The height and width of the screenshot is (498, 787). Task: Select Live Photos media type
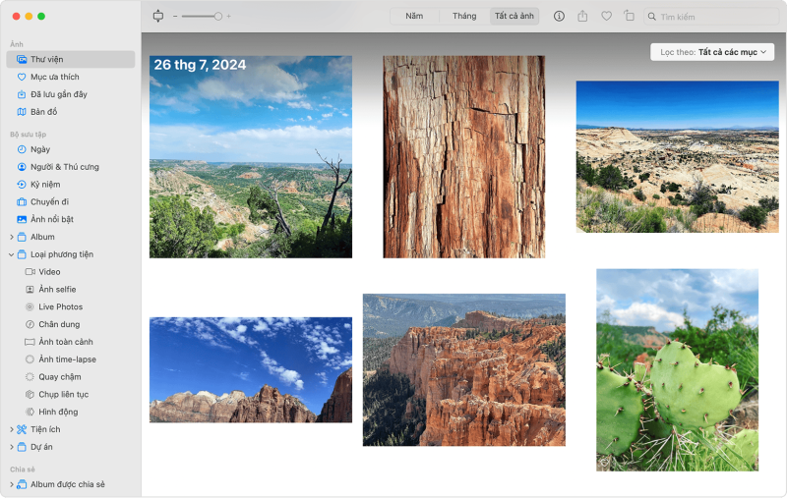(x=60, y=307)
